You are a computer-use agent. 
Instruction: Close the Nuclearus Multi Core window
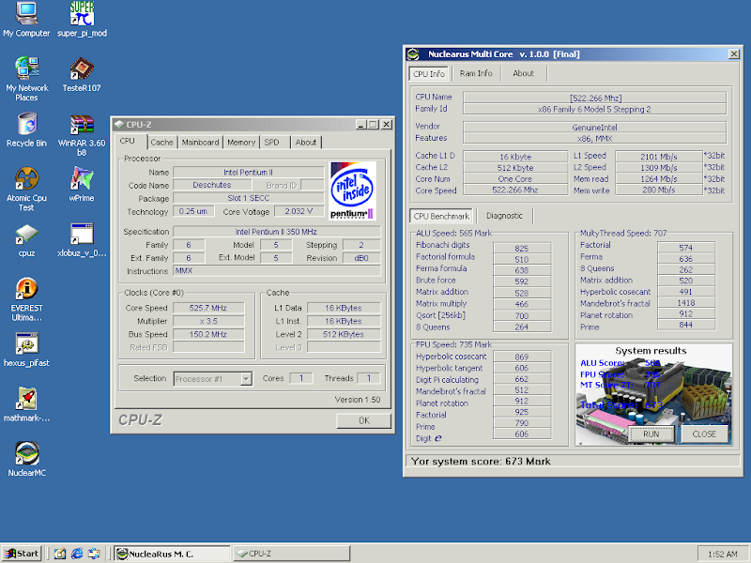coord(734,54)
